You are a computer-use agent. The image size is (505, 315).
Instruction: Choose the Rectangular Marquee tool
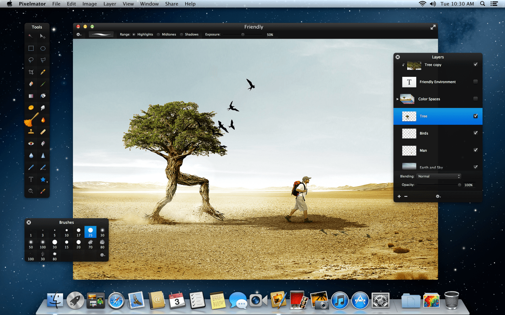coord(31,48)
